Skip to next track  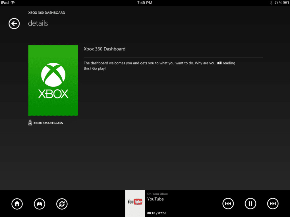click(273, 204)
